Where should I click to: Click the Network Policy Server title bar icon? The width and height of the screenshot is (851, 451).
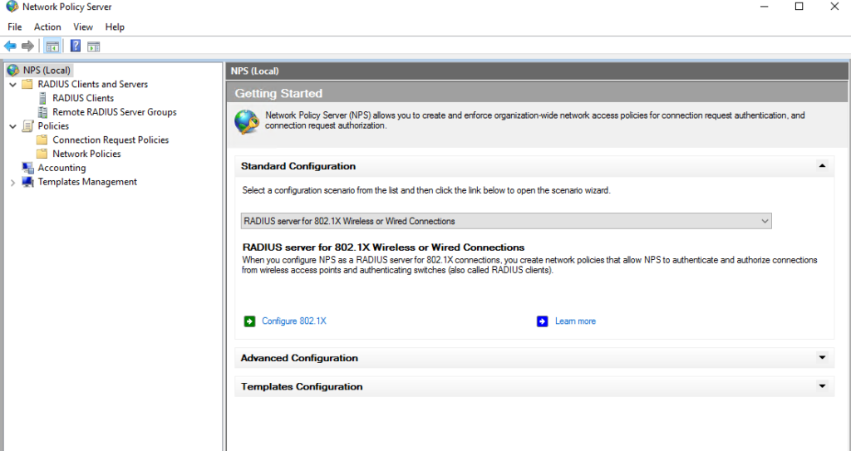pos(12,7)
